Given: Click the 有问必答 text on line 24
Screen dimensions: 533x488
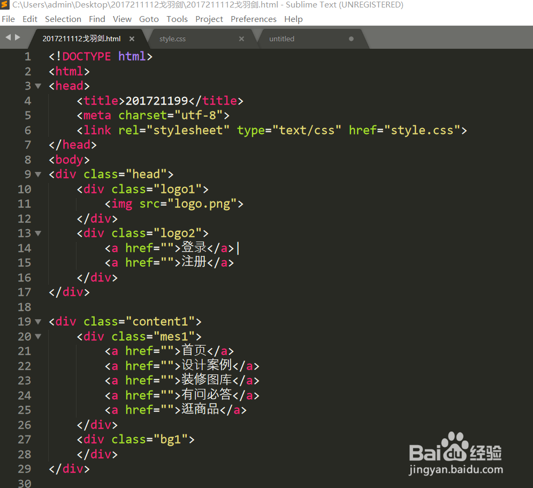Looking at the screenshot, I should (x=207, y=395).
